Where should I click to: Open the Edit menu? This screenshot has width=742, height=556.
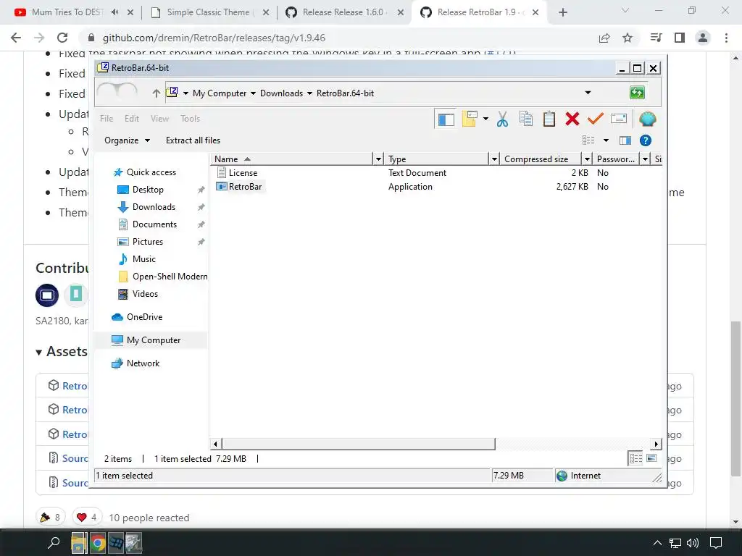pos(132,119)
